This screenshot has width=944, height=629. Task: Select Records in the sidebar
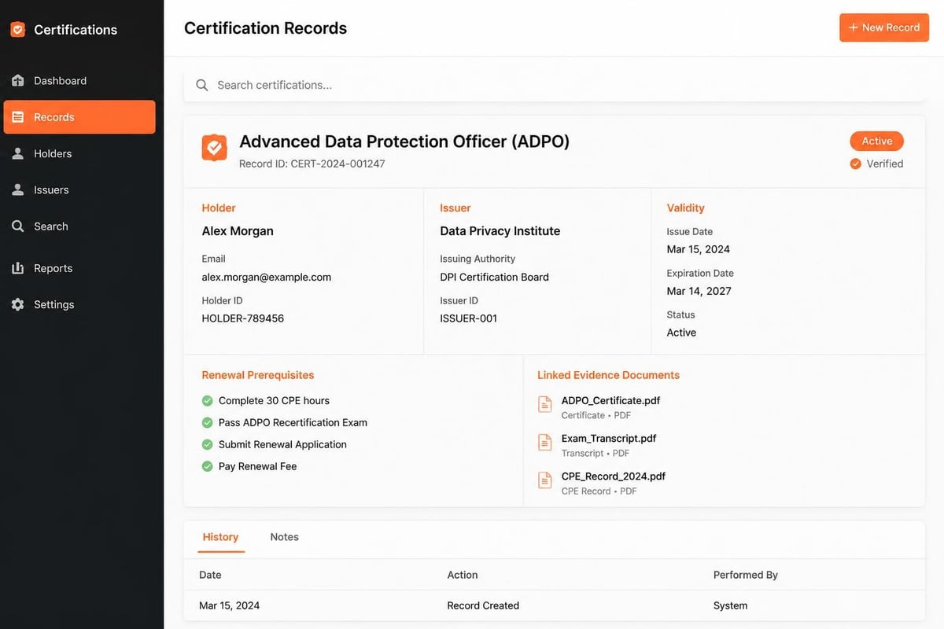tap(79, 117)
